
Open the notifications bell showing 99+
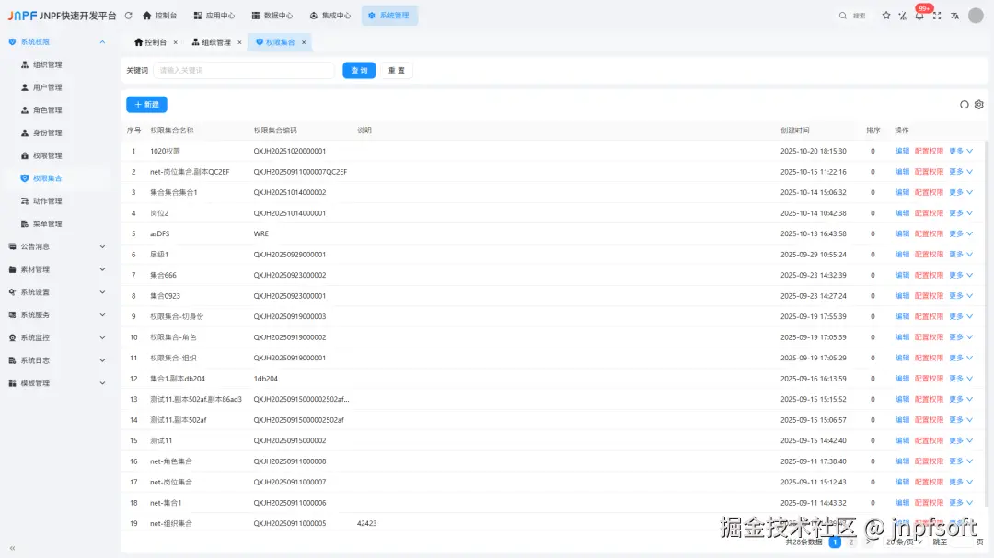920,16
